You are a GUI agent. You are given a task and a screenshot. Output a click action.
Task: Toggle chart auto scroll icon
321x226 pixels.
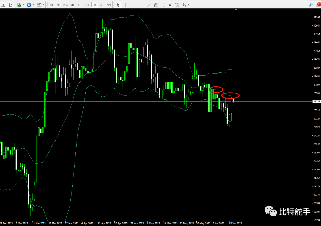tap(3, 5)
